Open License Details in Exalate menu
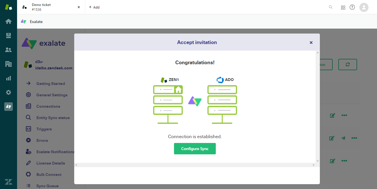This screenshot has height=189, width=377. (50, 163)
